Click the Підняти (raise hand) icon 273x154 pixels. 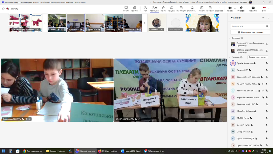[x=163, y=9]
